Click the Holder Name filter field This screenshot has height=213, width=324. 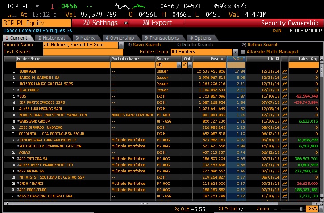tap(63, 65)
